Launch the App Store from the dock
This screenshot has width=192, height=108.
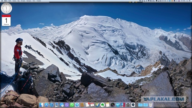coord(46,105)
